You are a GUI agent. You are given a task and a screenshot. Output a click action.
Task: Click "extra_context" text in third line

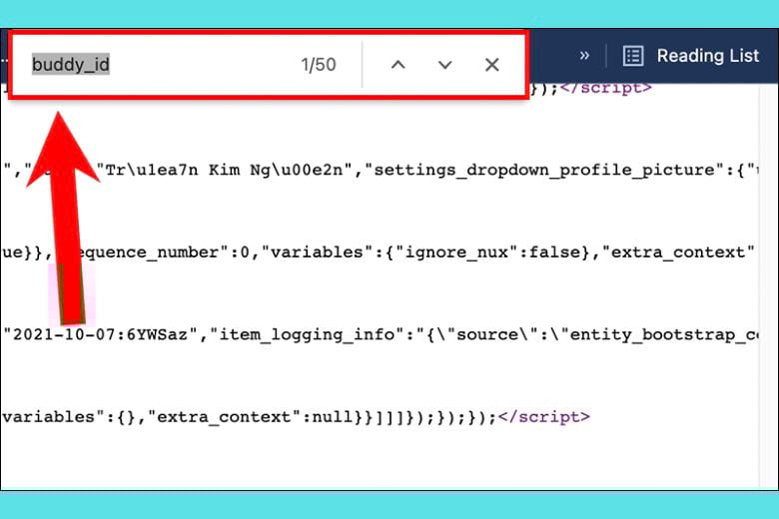tap(678, 253)
